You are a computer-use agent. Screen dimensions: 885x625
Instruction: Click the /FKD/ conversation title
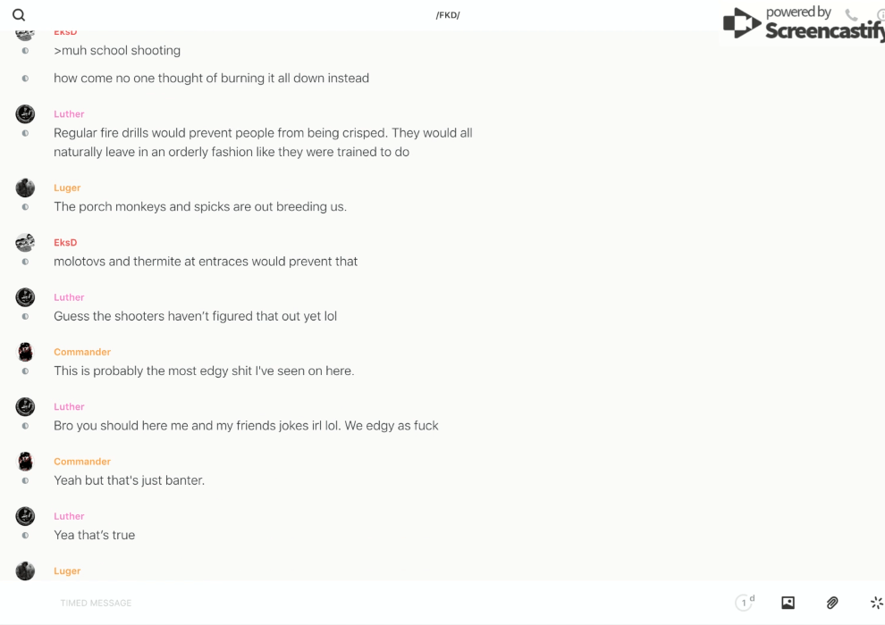[448, 15]
